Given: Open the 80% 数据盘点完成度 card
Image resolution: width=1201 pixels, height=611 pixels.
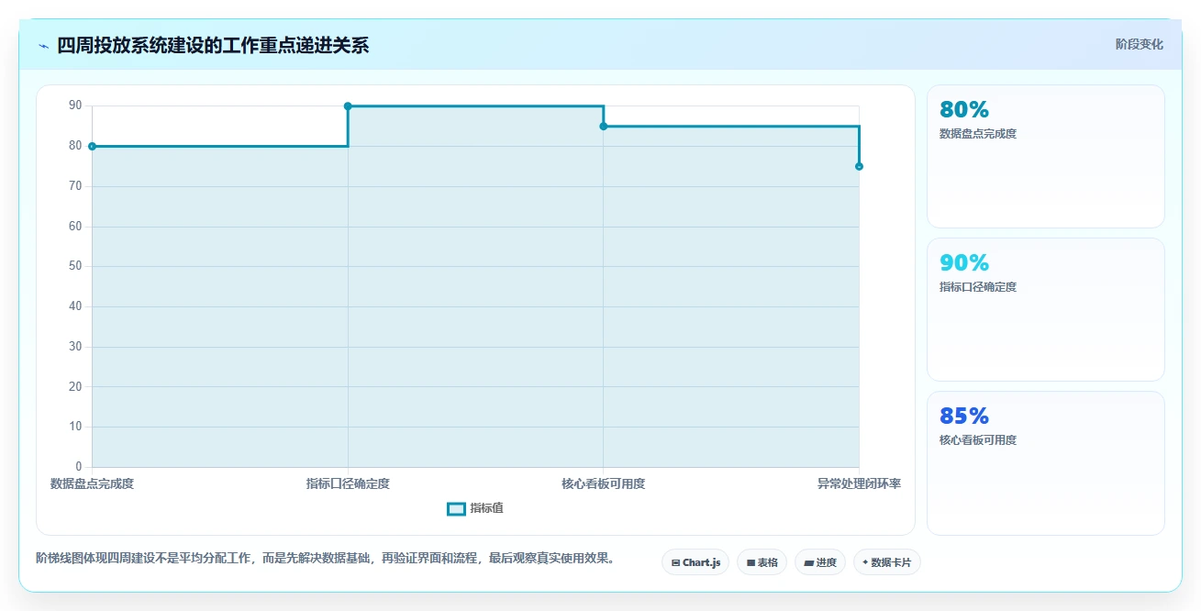Looking at the screenshot, I should pyautogui.click(x=1045, y=156).
